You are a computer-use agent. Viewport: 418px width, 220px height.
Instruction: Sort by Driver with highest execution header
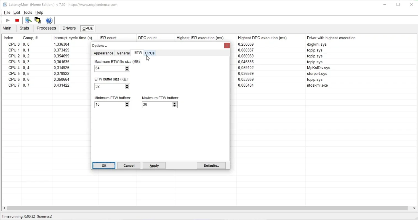[x=361, y=38]
